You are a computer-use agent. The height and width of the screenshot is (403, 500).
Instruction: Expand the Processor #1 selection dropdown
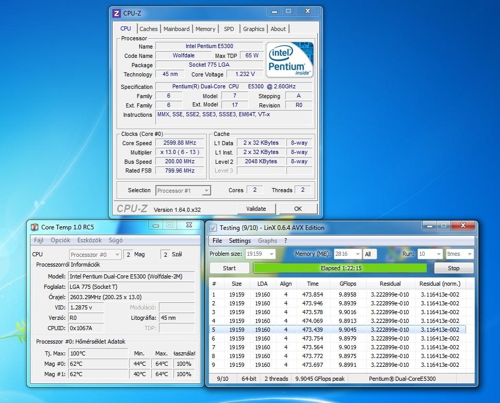206,191
